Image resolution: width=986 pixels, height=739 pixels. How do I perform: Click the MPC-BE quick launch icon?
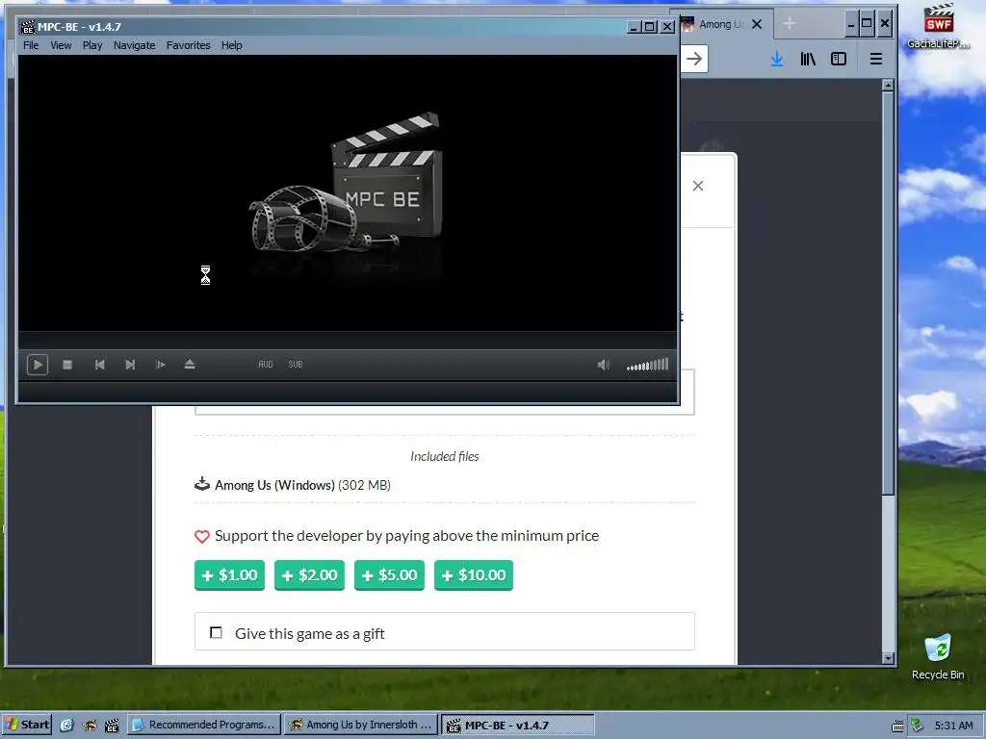pyautogui.click(x=112, y=726)
